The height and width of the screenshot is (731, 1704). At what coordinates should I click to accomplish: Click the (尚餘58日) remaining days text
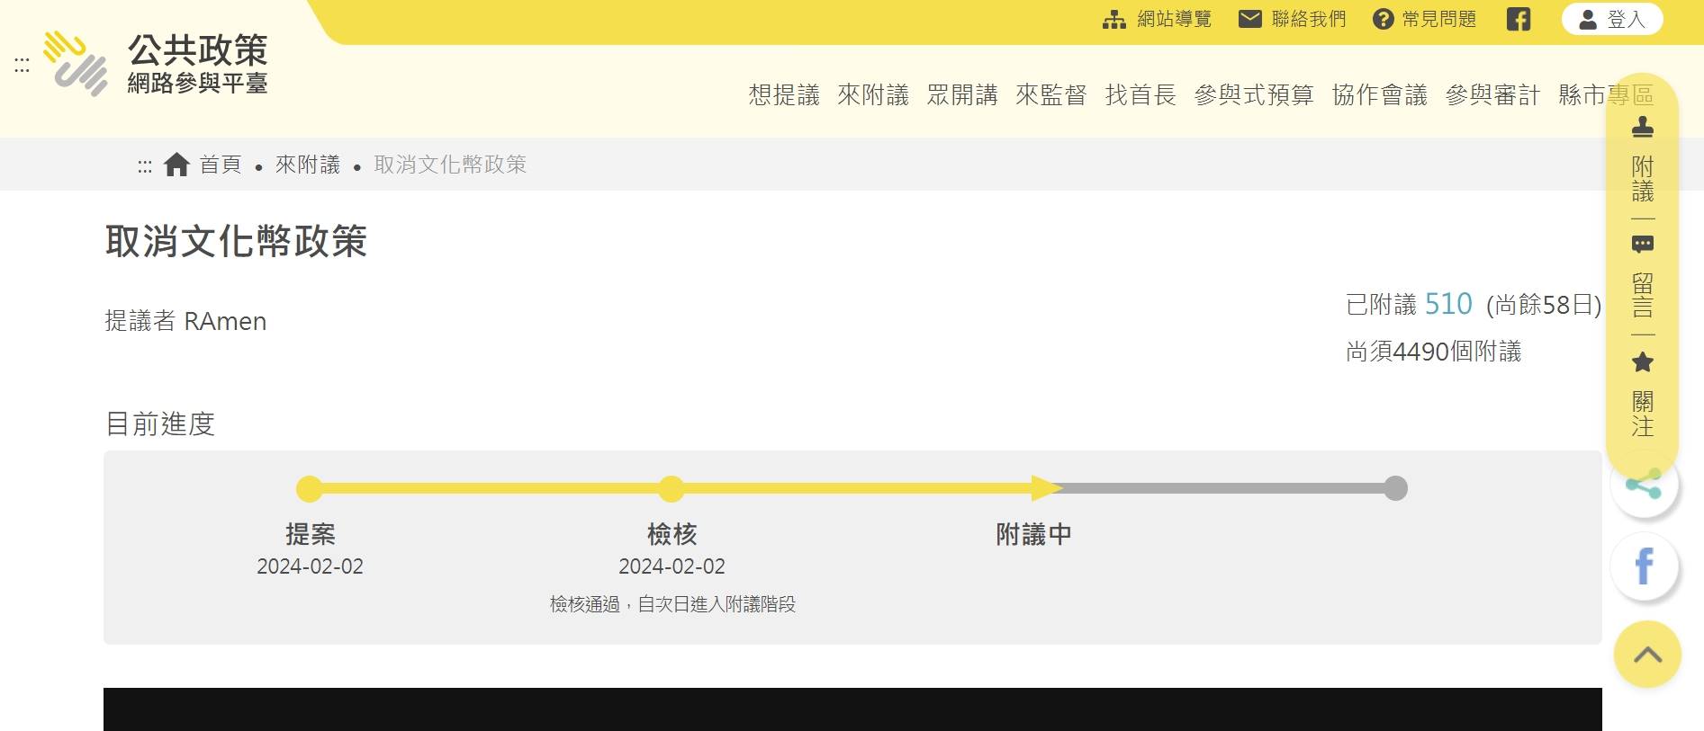pos(1543,305)
